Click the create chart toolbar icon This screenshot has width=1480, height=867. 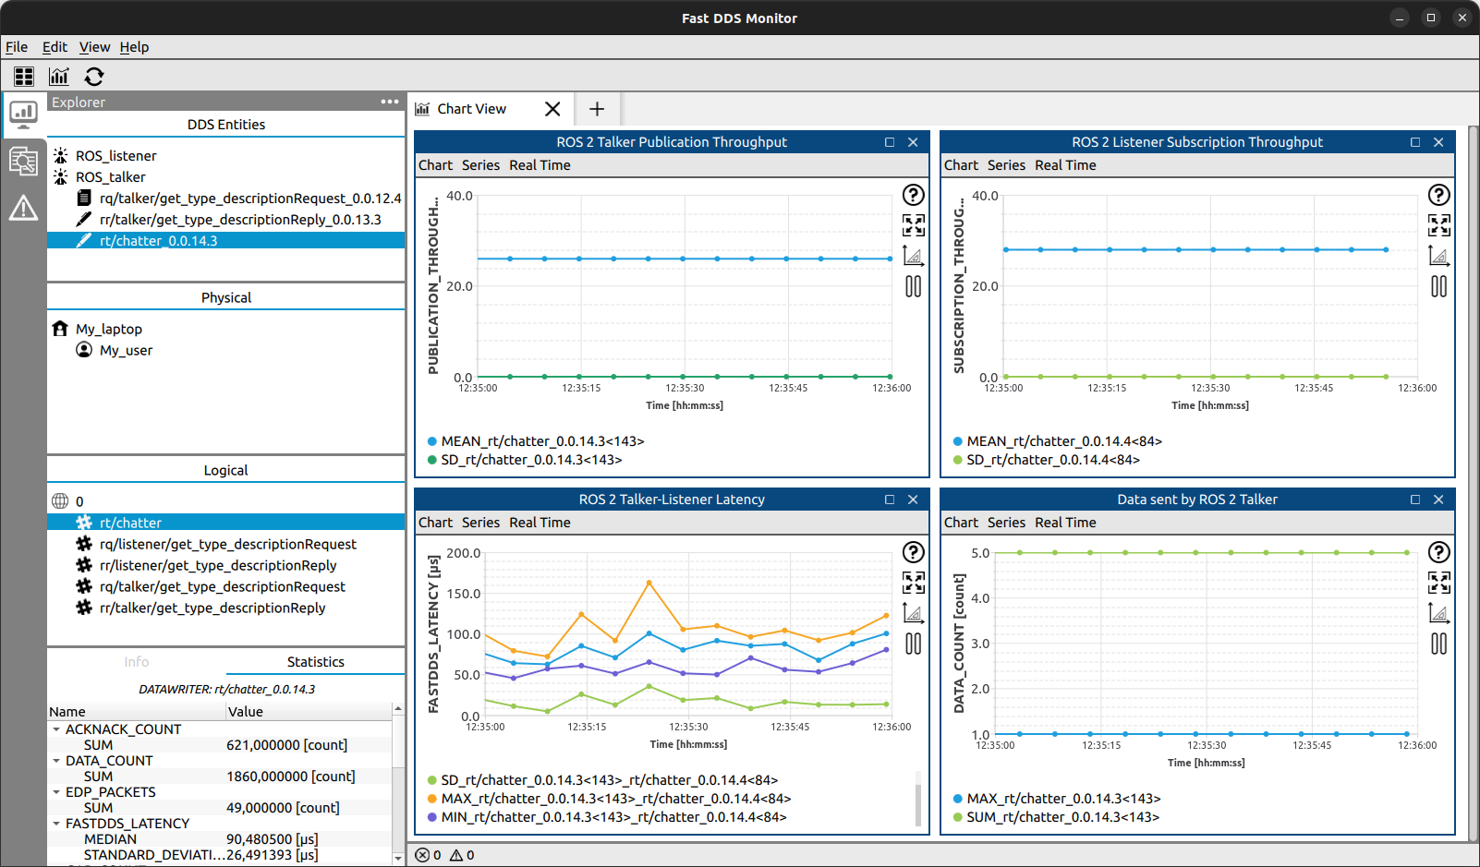(59, 77)
